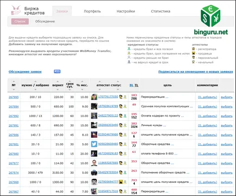Screen dimensions: 236x196
Task: Click the green status icon in row 267992
Action: pyautogui.click(x=125, y=116)
